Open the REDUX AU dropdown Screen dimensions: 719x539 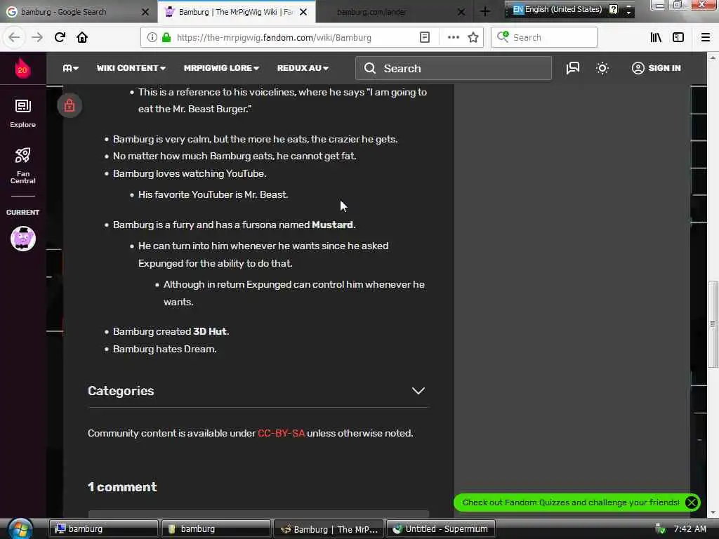(303, 68)
